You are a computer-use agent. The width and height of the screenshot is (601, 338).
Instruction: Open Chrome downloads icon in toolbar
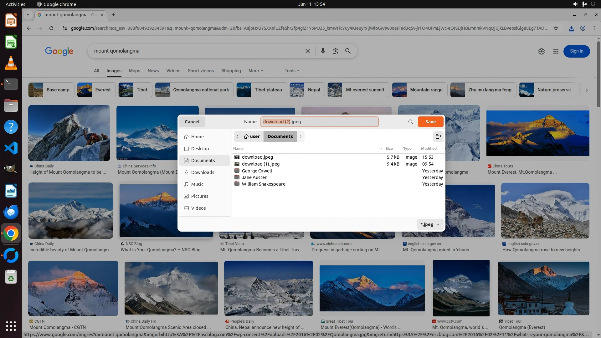571,28
